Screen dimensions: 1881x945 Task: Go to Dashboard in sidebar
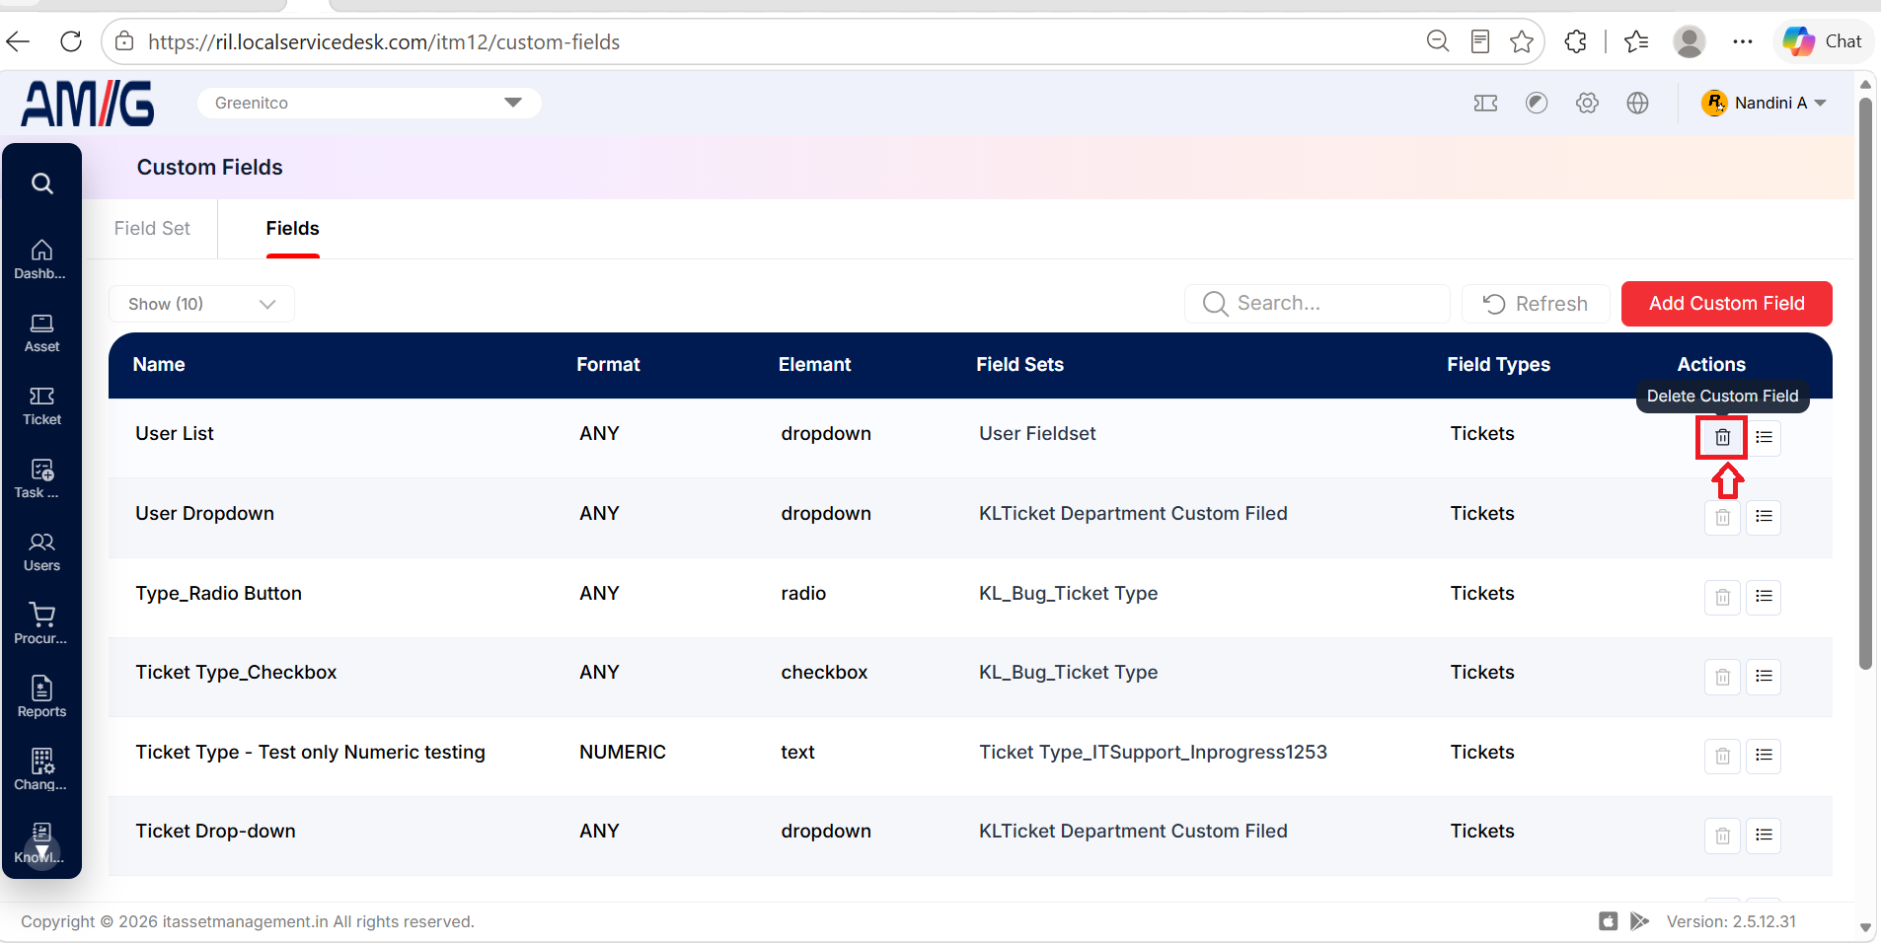click(x=41, y=259)
